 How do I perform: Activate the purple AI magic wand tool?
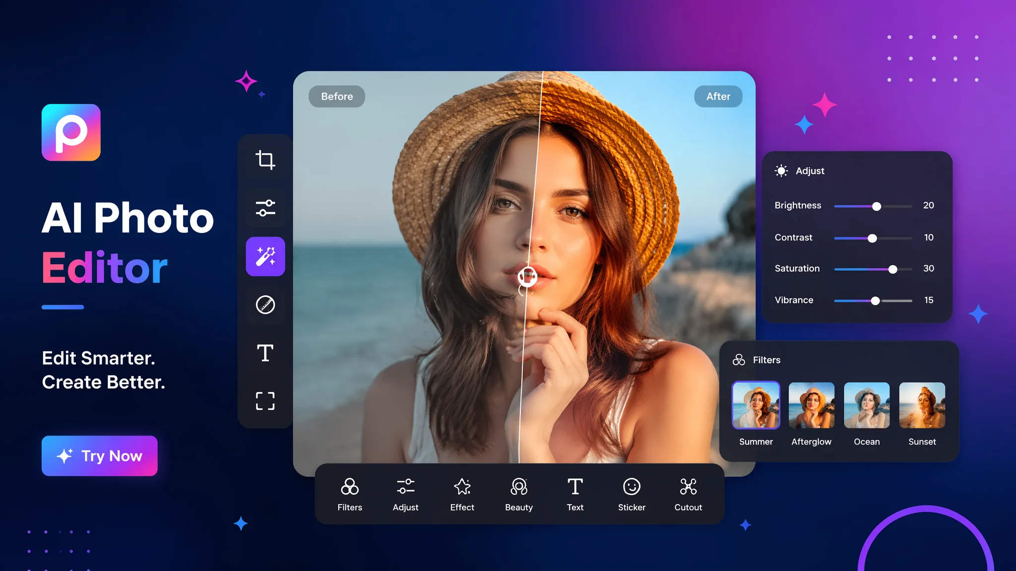coord(265,256)
